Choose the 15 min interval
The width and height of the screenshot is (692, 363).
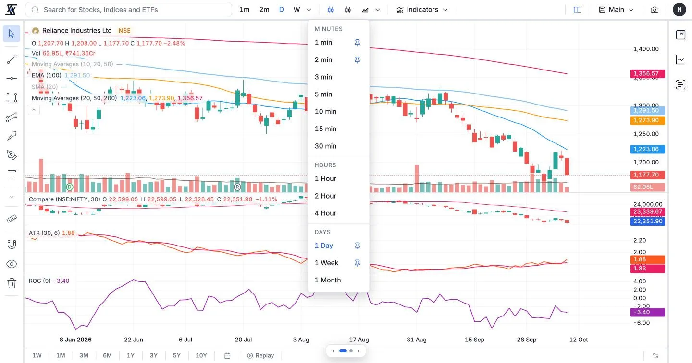click(338, 129)
